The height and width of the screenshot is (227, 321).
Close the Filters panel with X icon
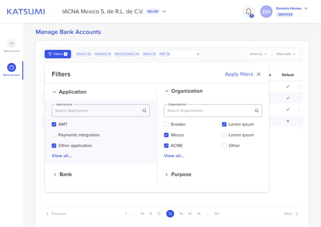pos(258,74)
